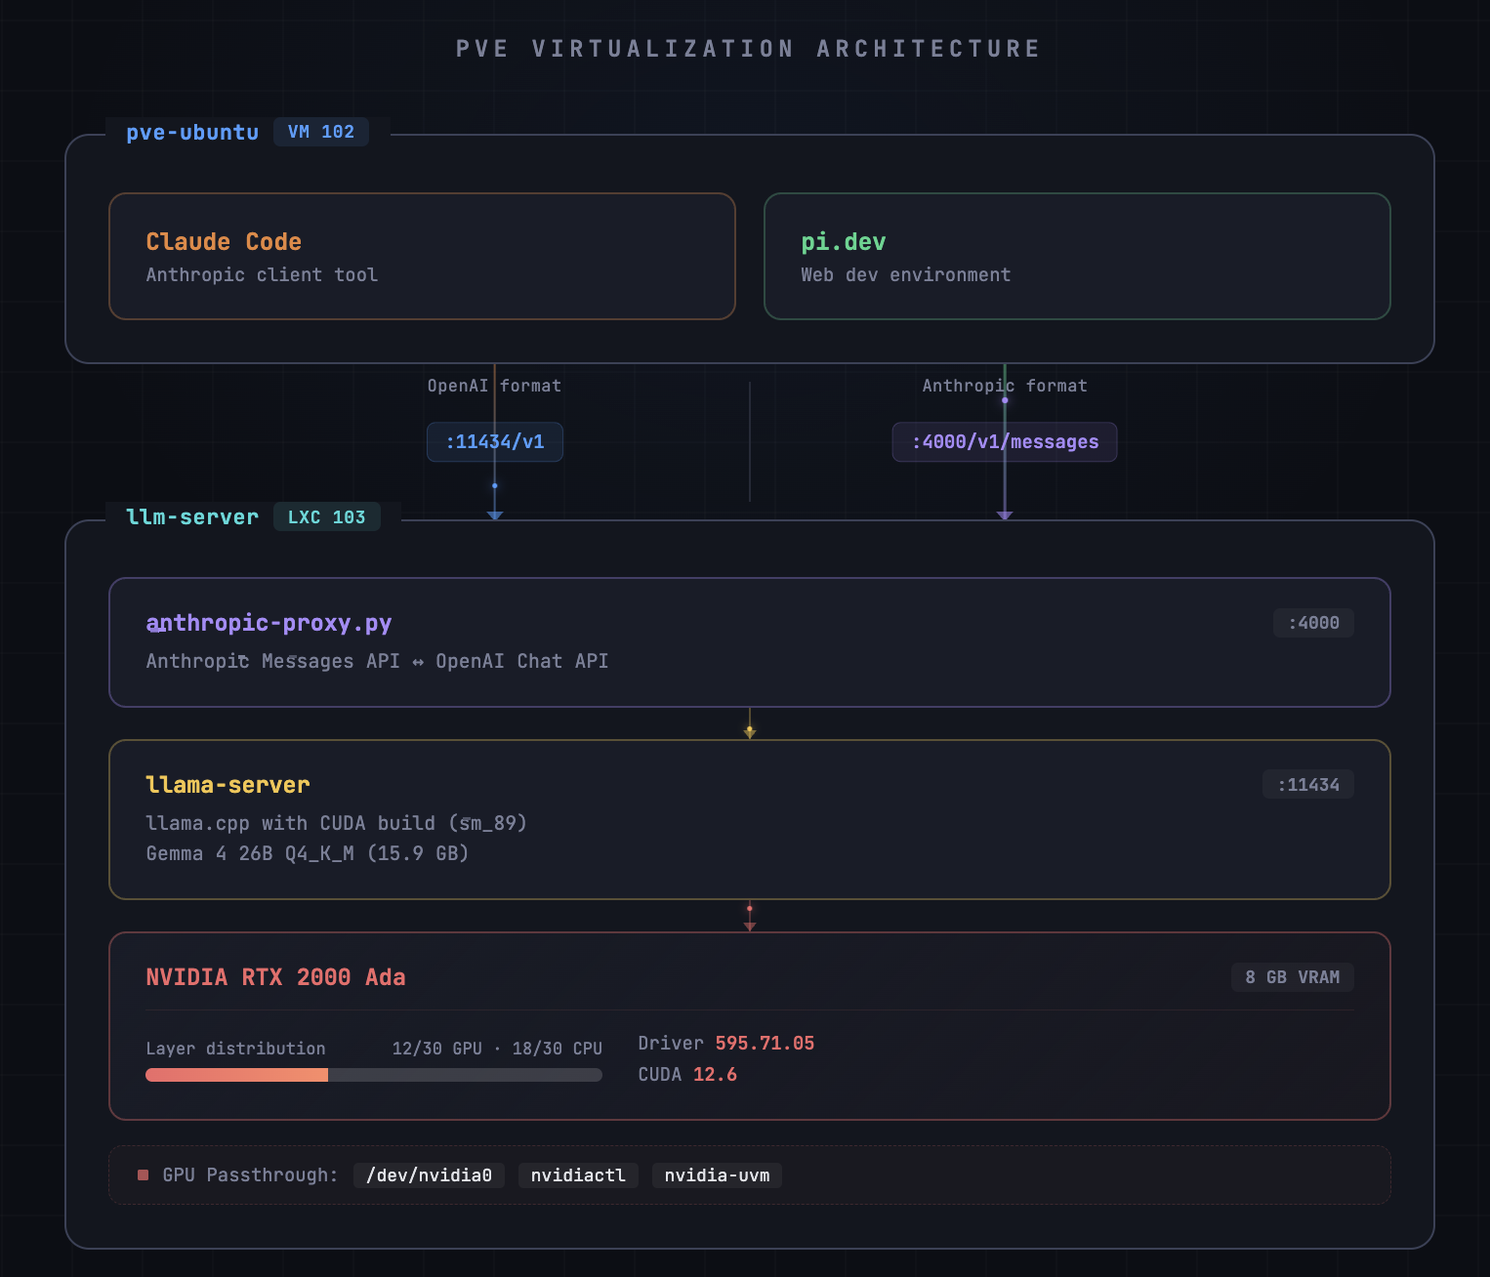
Task: Click the VM 102 badge
Action: click(x=321, y=132)
